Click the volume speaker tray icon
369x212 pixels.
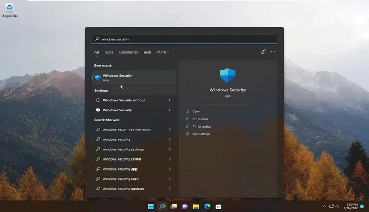coord(337,206)
